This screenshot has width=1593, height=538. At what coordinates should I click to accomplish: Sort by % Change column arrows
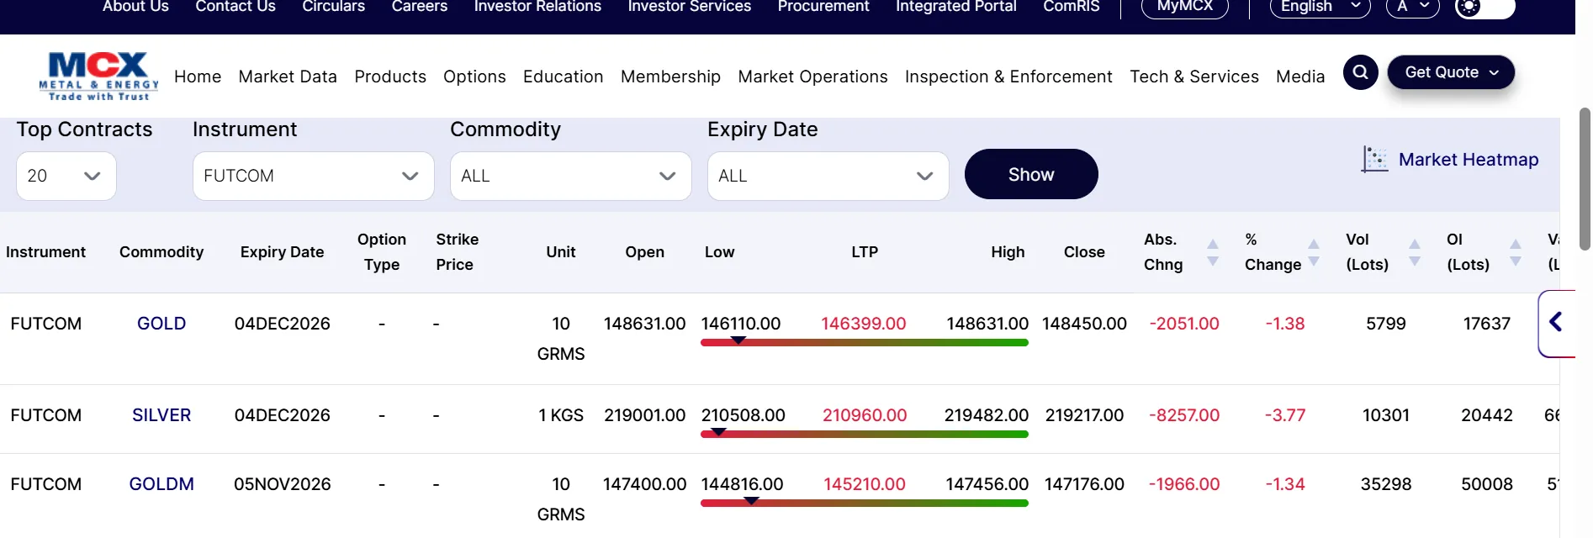tap(1314, 252)
